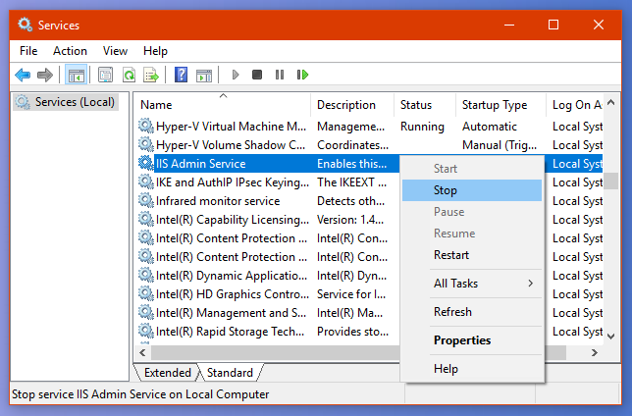This screenshot has height=416, width=632.
Task: Open Properties toolbar icon
Action: pyautogui.click(x=105, y=75)
